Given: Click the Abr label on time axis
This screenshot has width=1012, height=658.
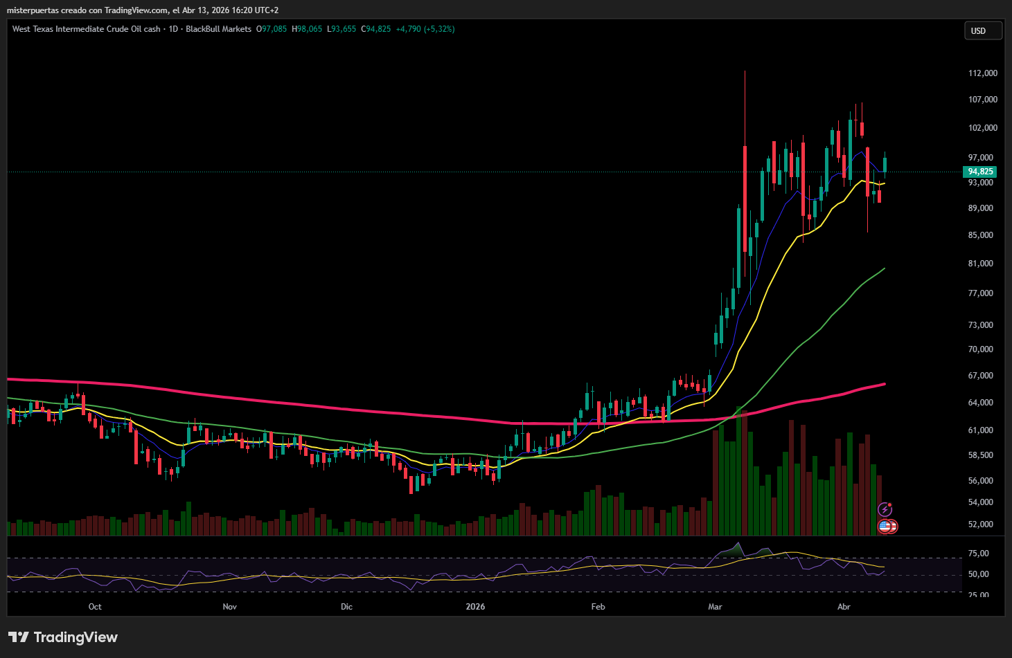Looking at the screenshot, I should pos(844,607).
